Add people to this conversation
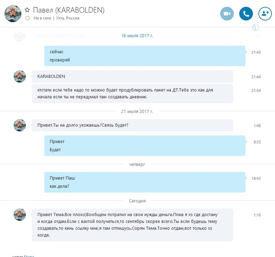Viewport: 275px width, 257px height. (265, 14)
